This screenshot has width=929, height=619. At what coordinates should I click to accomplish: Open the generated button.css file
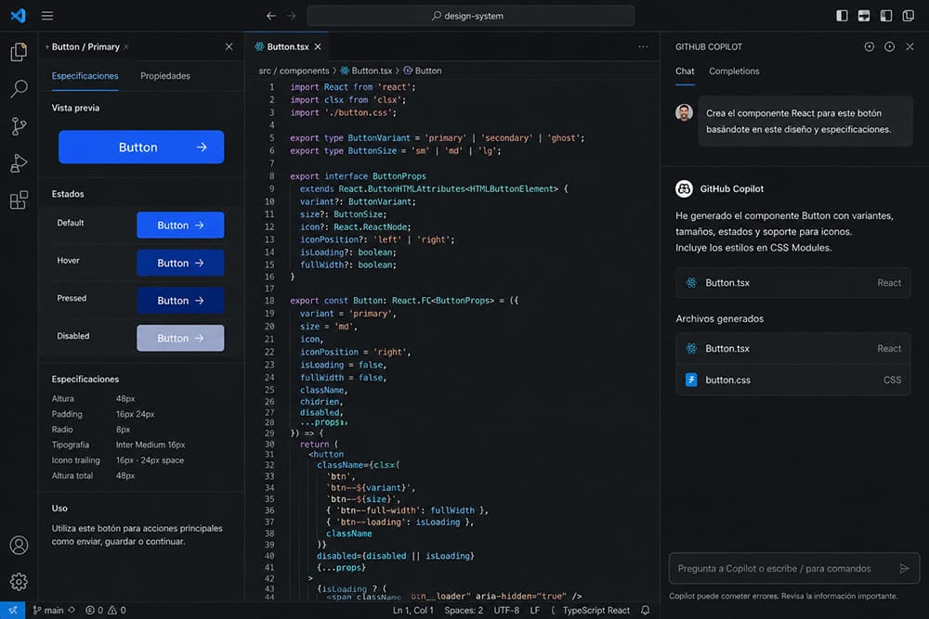click(x=792, y=380)
